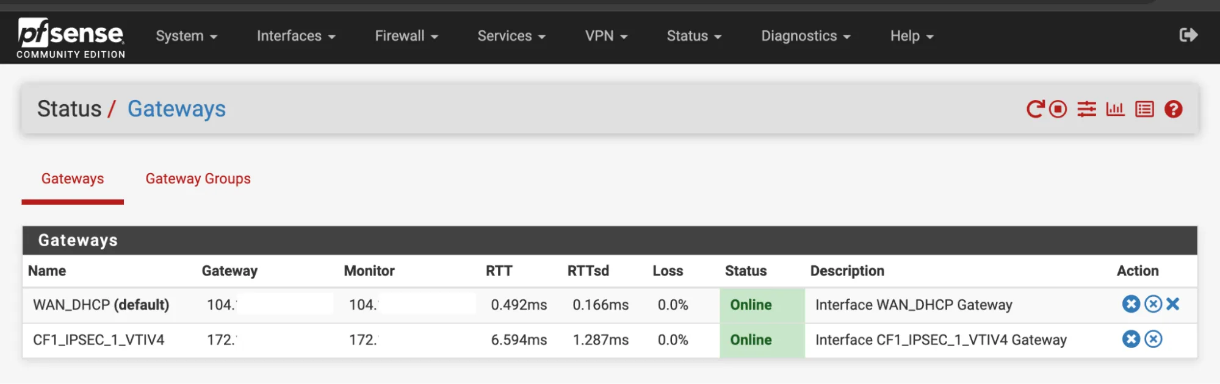The height and width of the screenshot is (384, 1220).
Task: Open the gateway settings sliders icon
Action: pos(1086,108)
